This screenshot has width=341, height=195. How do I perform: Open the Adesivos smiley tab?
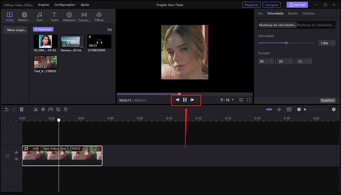[69, 17]
